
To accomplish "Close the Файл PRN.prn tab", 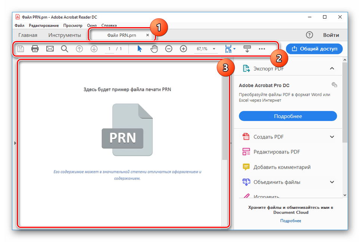I will click(148, 35).
